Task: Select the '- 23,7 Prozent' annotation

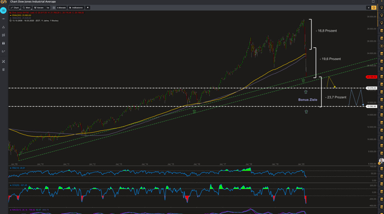Action: click(x=336, y=97)
